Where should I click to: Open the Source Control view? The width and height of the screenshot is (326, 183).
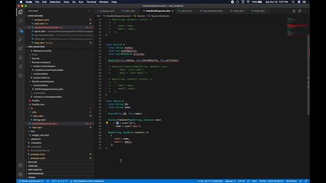coord(20,30)
